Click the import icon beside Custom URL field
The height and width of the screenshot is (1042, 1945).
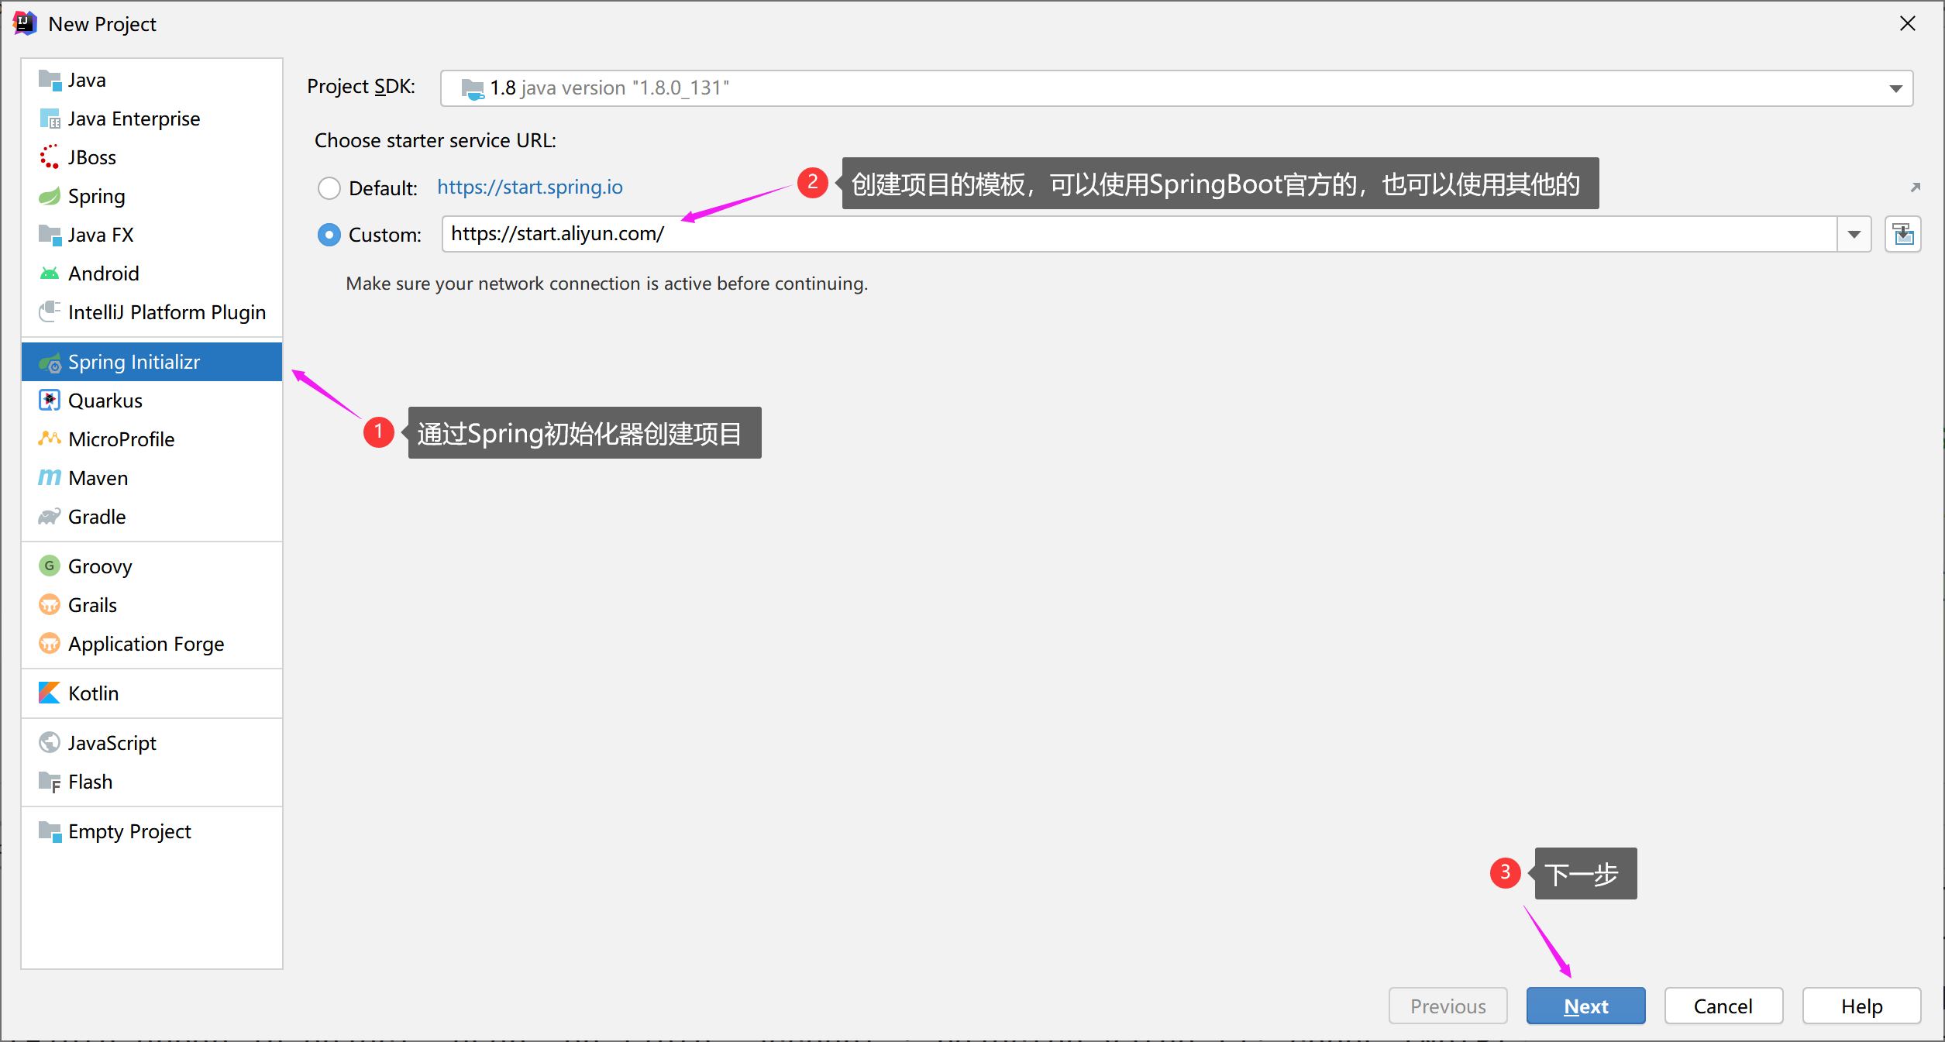coord(1903,234)
